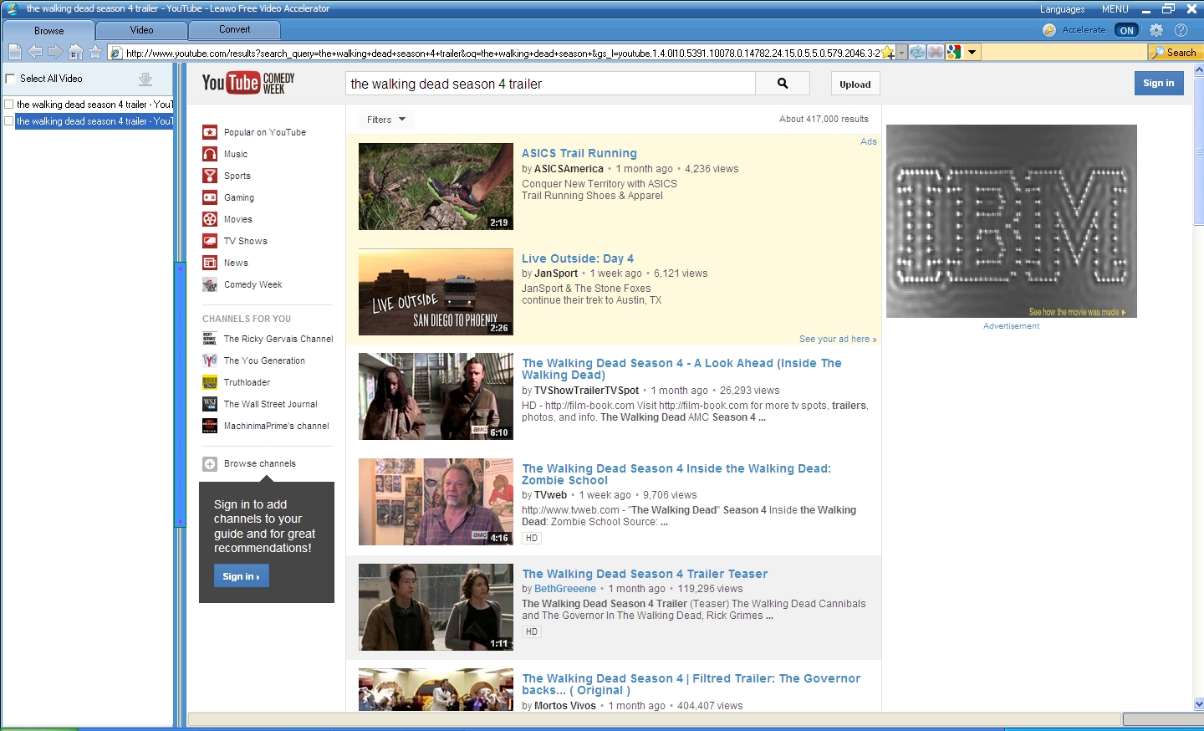Check the highlighted second trailer item checkbox

9,121
